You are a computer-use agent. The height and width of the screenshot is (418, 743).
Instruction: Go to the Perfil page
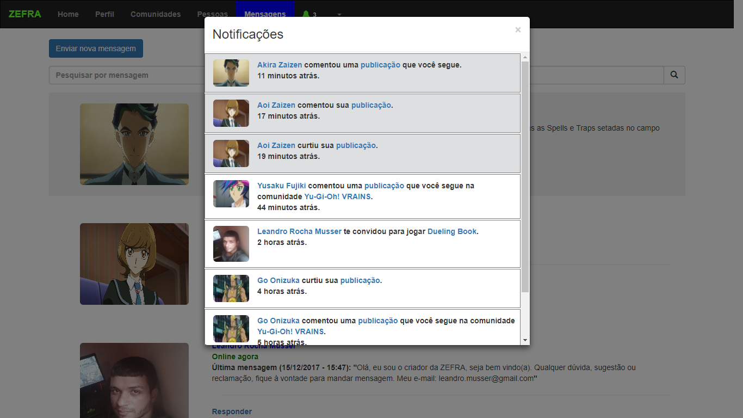tap(104, 14)
